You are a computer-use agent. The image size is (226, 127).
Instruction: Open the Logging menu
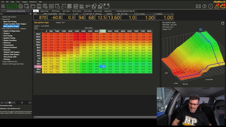(24, 2)
